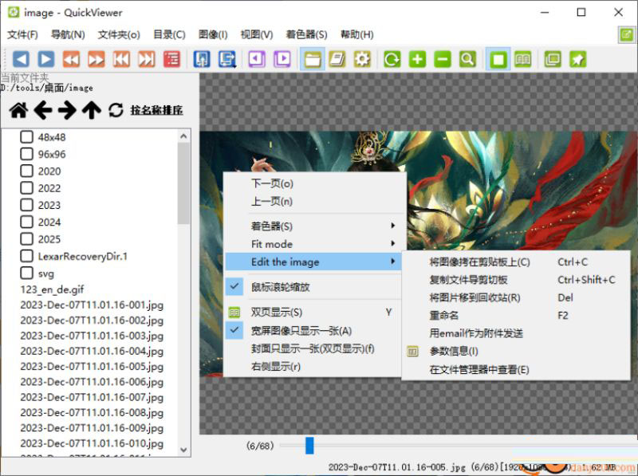
Task: Click the green rotate image icon
Action: pos(392,59)
